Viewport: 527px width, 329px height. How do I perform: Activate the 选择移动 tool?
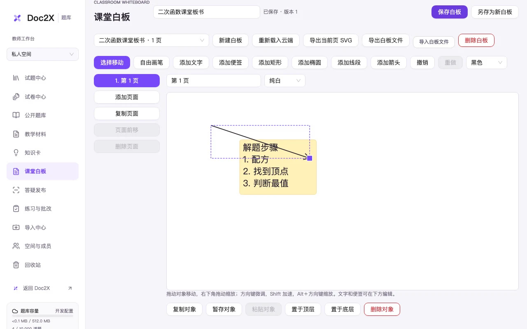pos(112,63)
